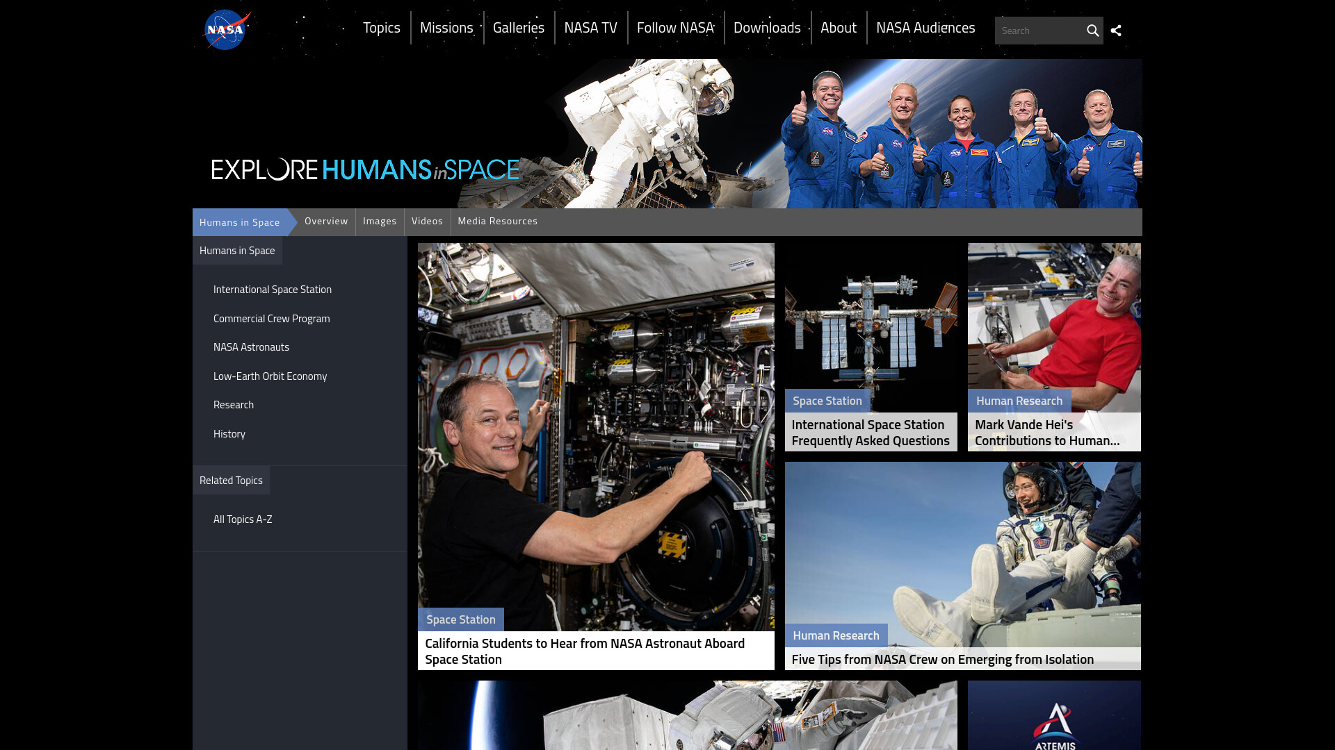Open the Follow NASA menu

[675, 28]
